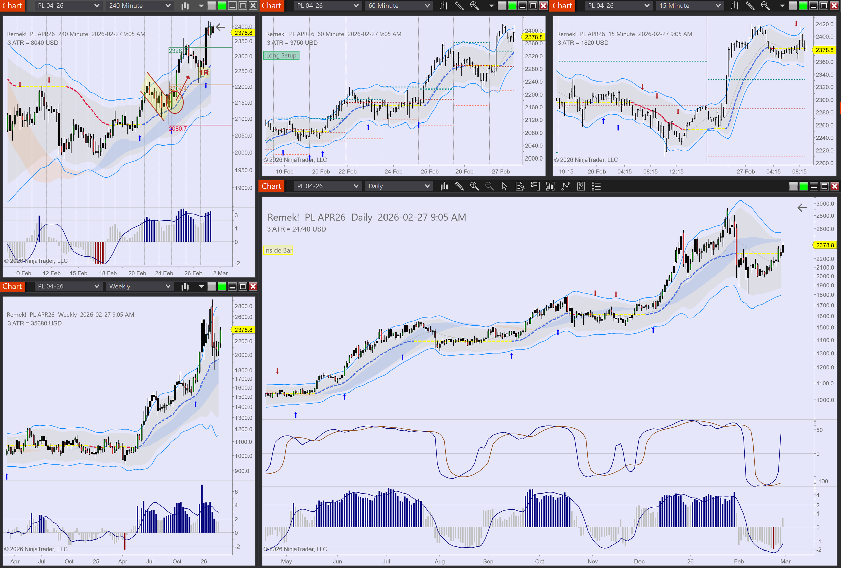Toggle green link button on 240 Minute chart

[x=222, y=6]
